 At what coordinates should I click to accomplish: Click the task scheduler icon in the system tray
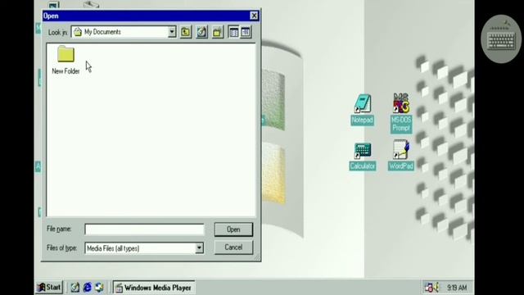coord(429,288)
